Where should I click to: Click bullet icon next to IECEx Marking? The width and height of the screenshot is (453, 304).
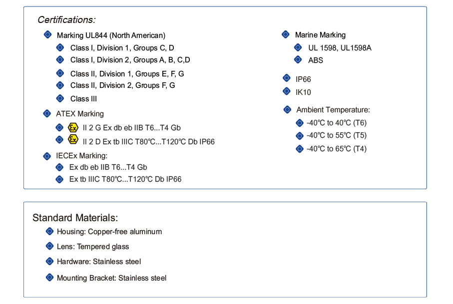tap(47, 156)
